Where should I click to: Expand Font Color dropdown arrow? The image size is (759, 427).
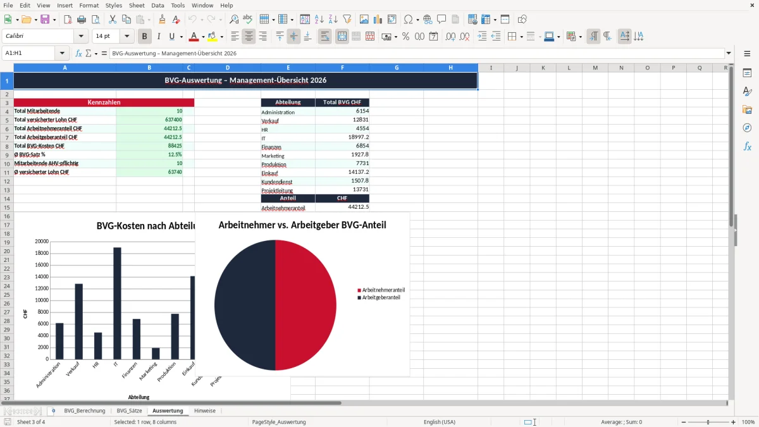tap(203, 37)
